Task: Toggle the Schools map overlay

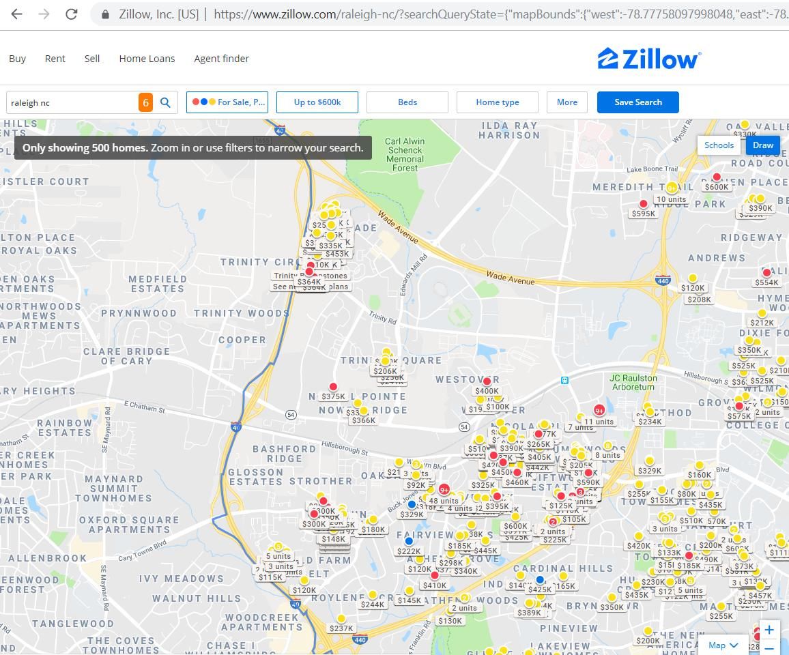Action: click(719, 145)
